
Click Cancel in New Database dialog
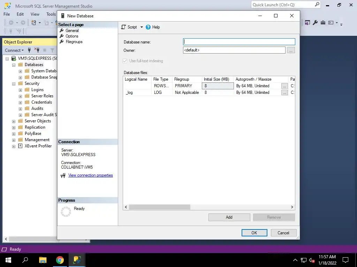[x=283, y=233]
